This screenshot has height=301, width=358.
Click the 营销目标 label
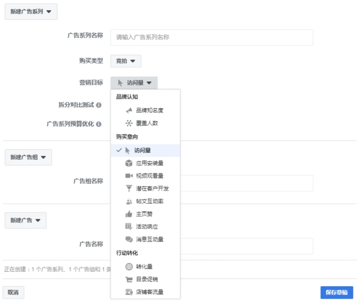click(91, 83)
